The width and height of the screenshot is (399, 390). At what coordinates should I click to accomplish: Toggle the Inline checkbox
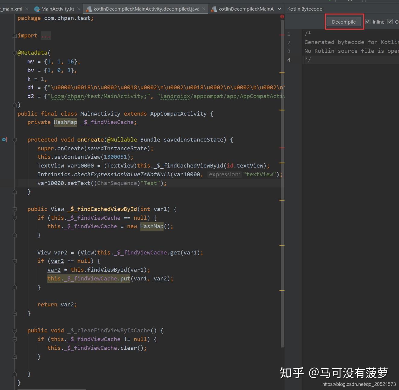pos(368,22)
